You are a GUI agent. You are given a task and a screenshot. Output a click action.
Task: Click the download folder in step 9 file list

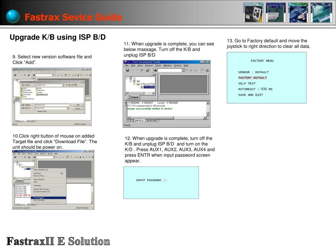(26, 94)
